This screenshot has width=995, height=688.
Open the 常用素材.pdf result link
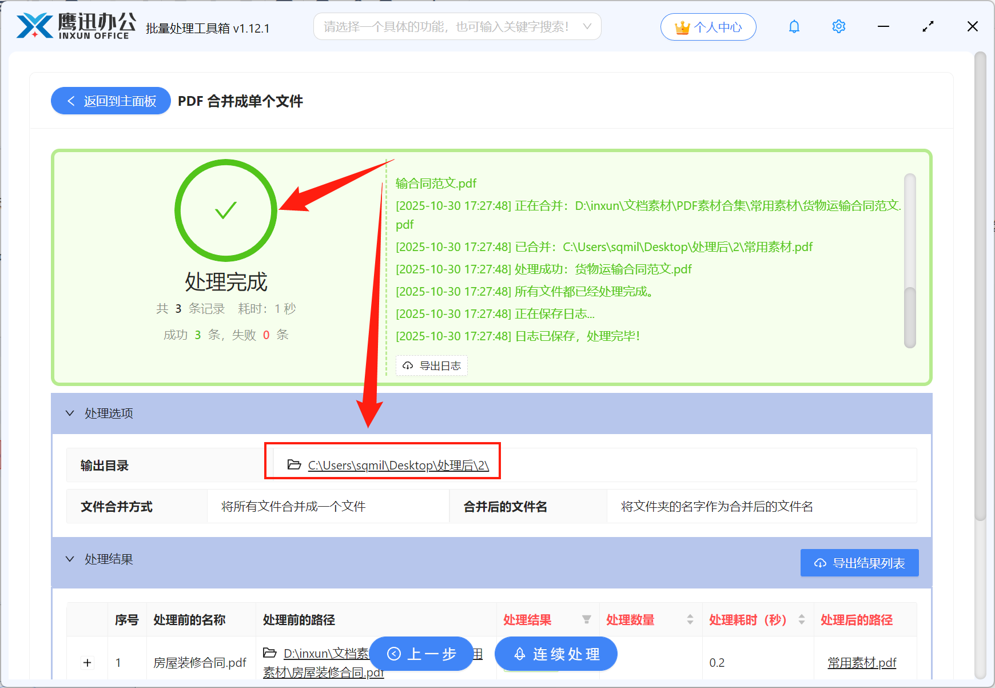[862, 662]
